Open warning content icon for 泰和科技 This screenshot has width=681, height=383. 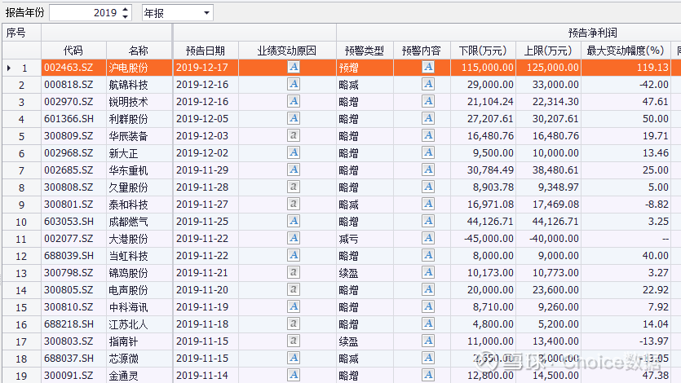tap(428, 205)
